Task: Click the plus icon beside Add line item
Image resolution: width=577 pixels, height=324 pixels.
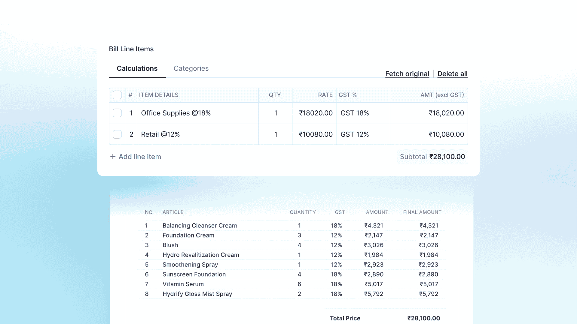Action: tap(113, 157)
